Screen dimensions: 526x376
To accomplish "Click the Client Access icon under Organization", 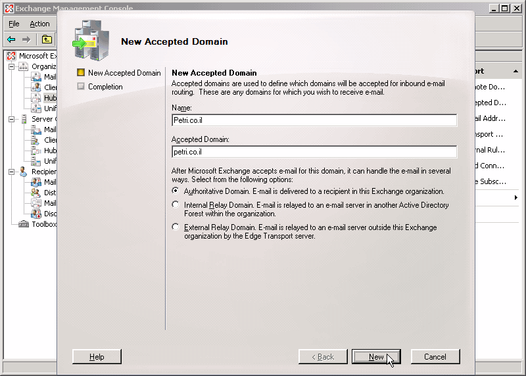I will pyautogui.click(x=36, y=87).
